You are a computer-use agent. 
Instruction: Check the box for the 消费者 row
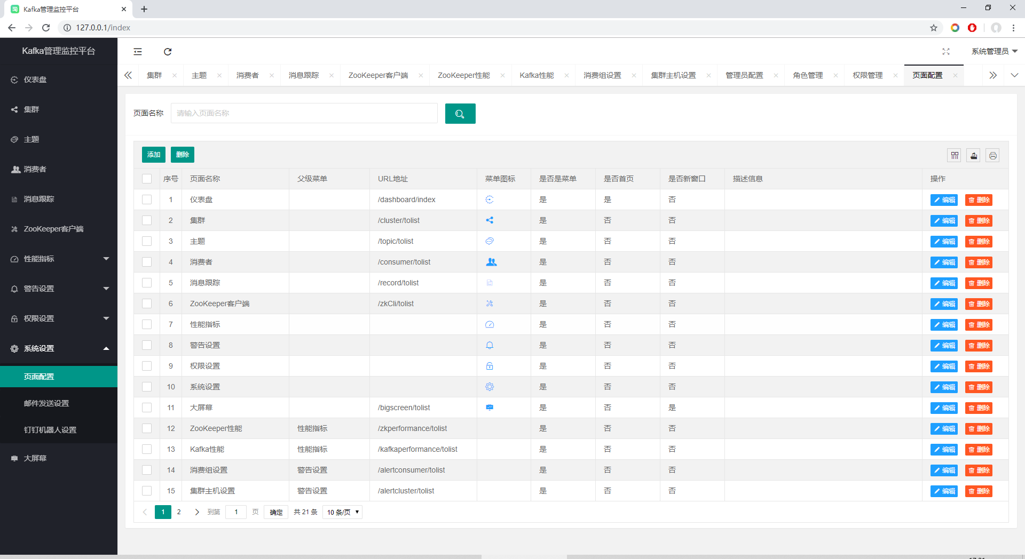click(147, 262)
